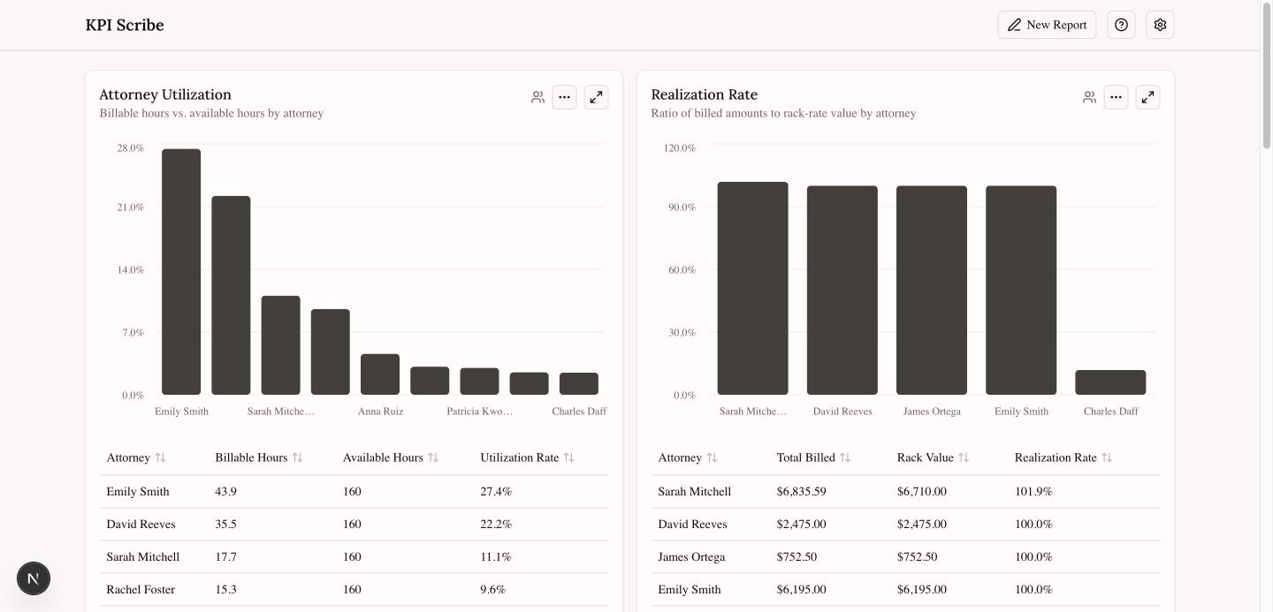1273x612 pixels.
Task: Sort by Utilization Rate column
Action: 528,457
